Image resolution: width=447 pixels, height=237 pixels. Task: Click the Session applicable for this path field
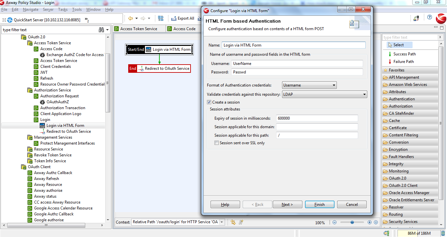[x=317, y=135]
